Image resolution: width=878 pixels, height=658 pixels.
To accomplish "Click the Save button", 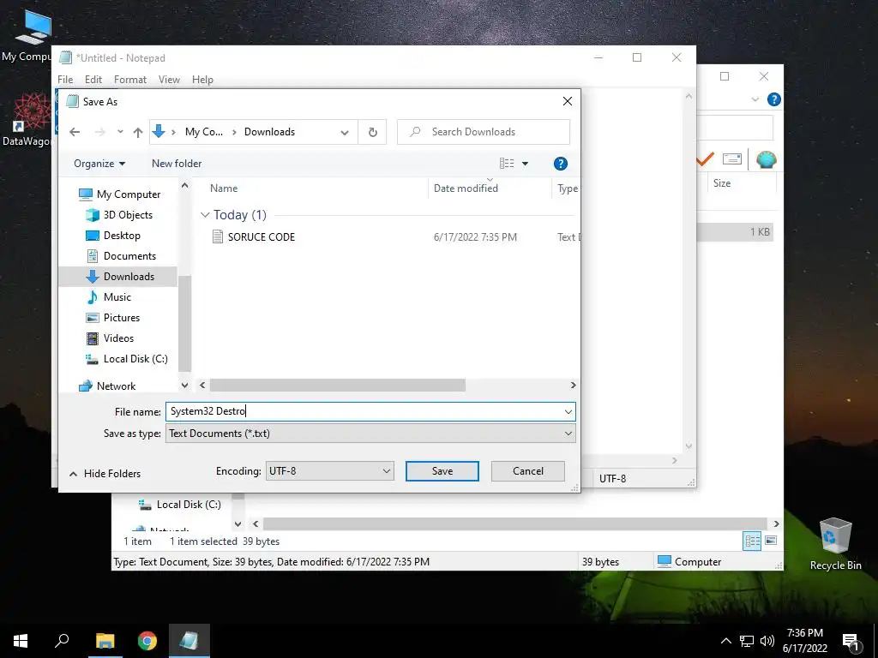I will 442,471.
